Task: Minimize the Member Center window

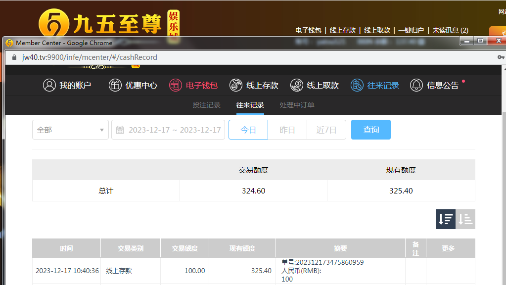Action: (x=466, y=41)
